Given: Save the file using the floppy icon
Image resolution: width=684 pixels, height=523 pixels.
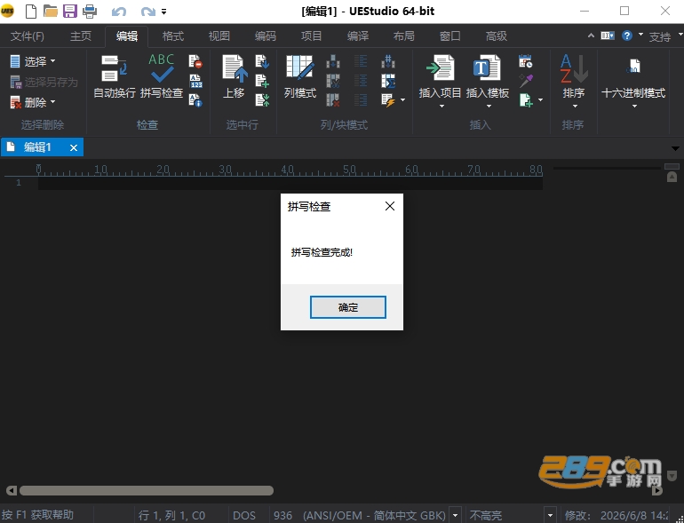Looking at the screenshot, I should coord(70,11).
